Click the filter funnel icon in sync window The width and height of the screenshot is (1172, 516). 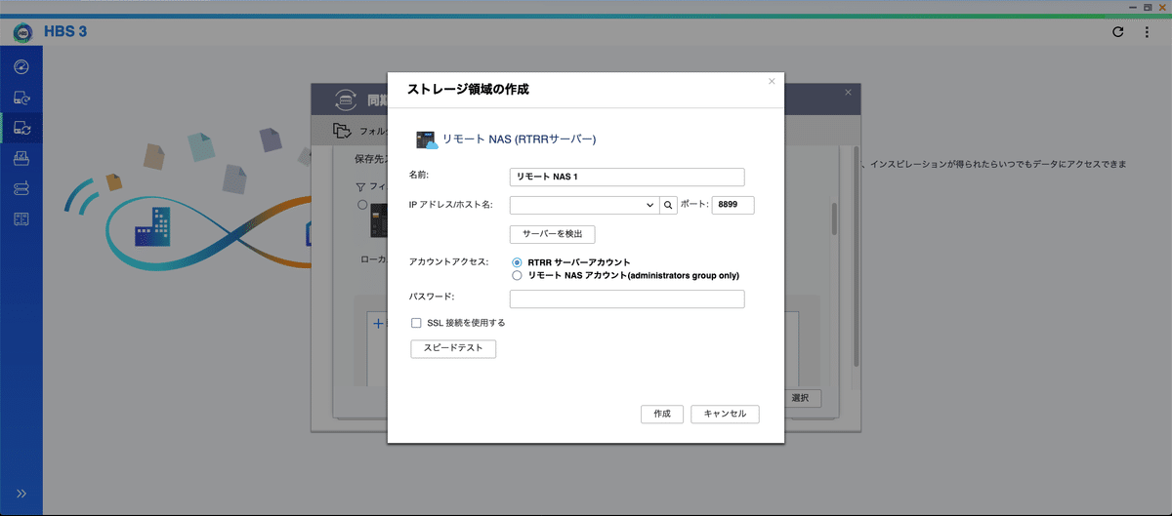click(x=359, y=186)
